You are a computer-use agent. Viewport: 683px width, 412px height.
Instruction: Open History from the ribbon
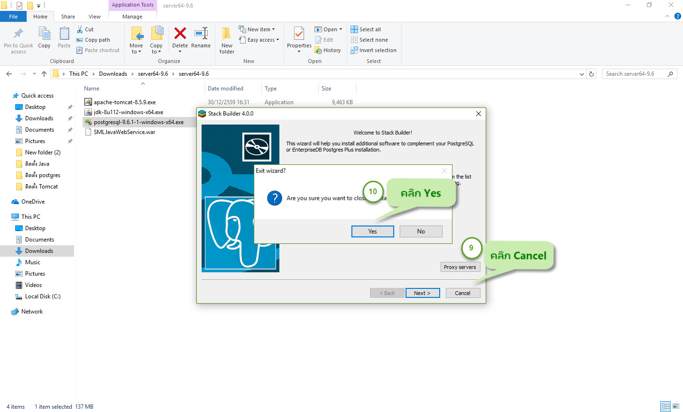(328, 50)
